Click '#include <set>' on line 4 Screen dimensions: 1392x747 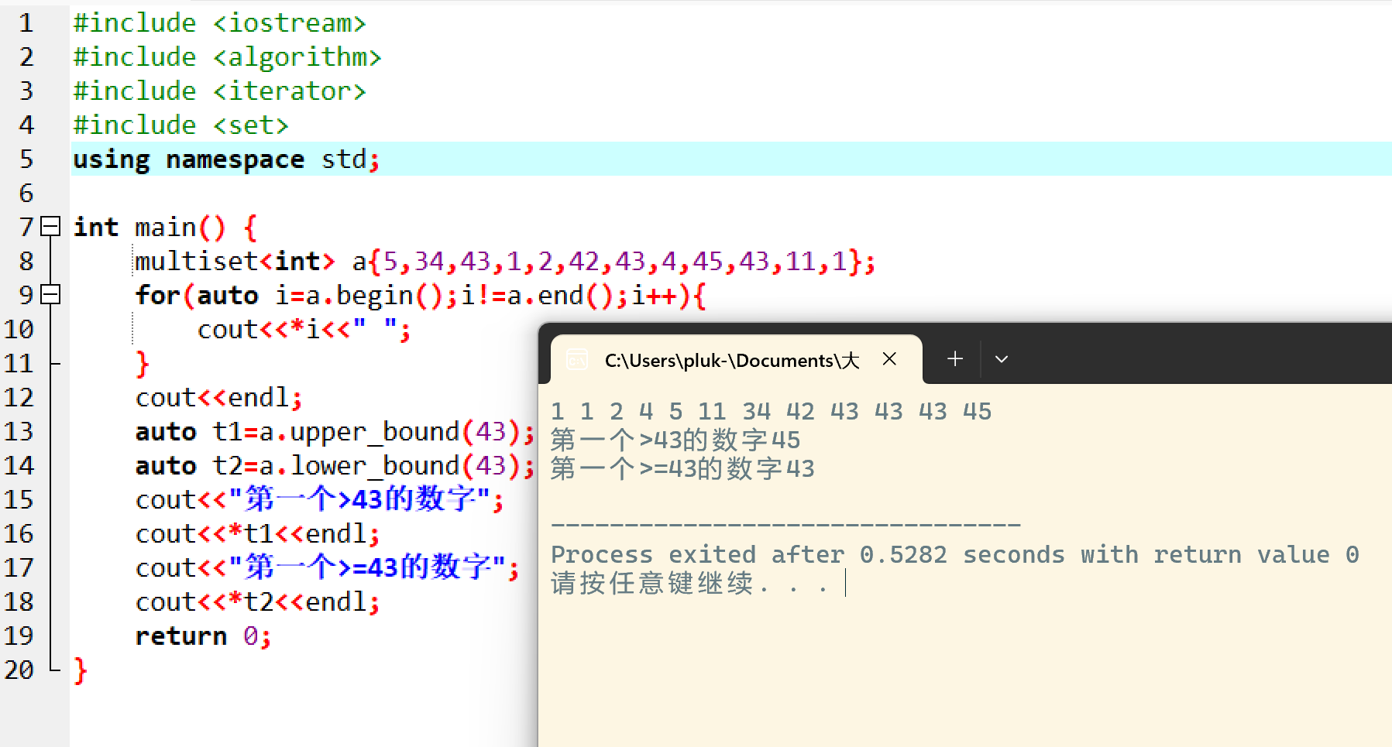click(x=180, y=125)
